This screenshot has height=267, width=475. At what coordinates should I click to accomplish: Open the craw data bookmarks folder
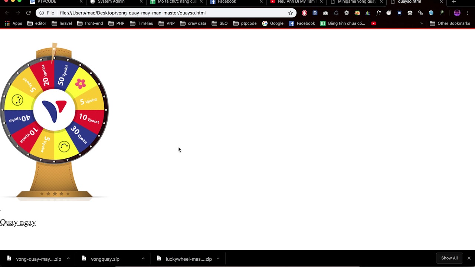[193, 23]
